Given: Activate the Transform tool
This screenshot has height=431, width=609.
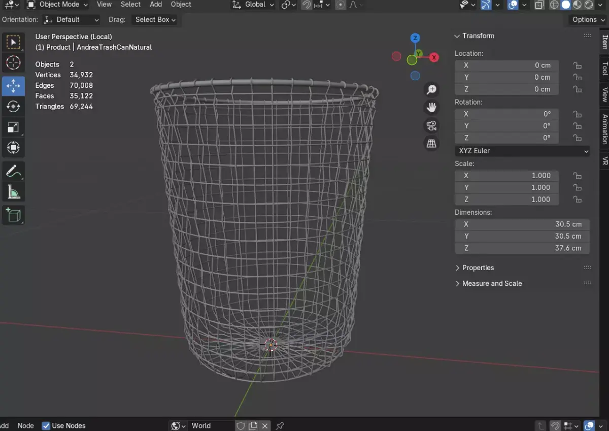Looking at the screenshot, I should coord(13,148).
